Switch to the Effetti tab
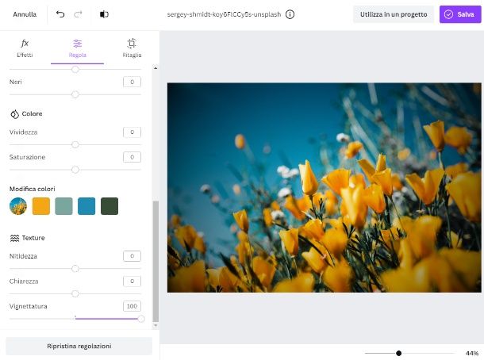The image size is (484, 360). coord(25,48)
